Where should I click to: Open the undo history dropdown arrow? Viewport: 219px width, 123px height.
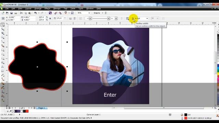point(39,13)
